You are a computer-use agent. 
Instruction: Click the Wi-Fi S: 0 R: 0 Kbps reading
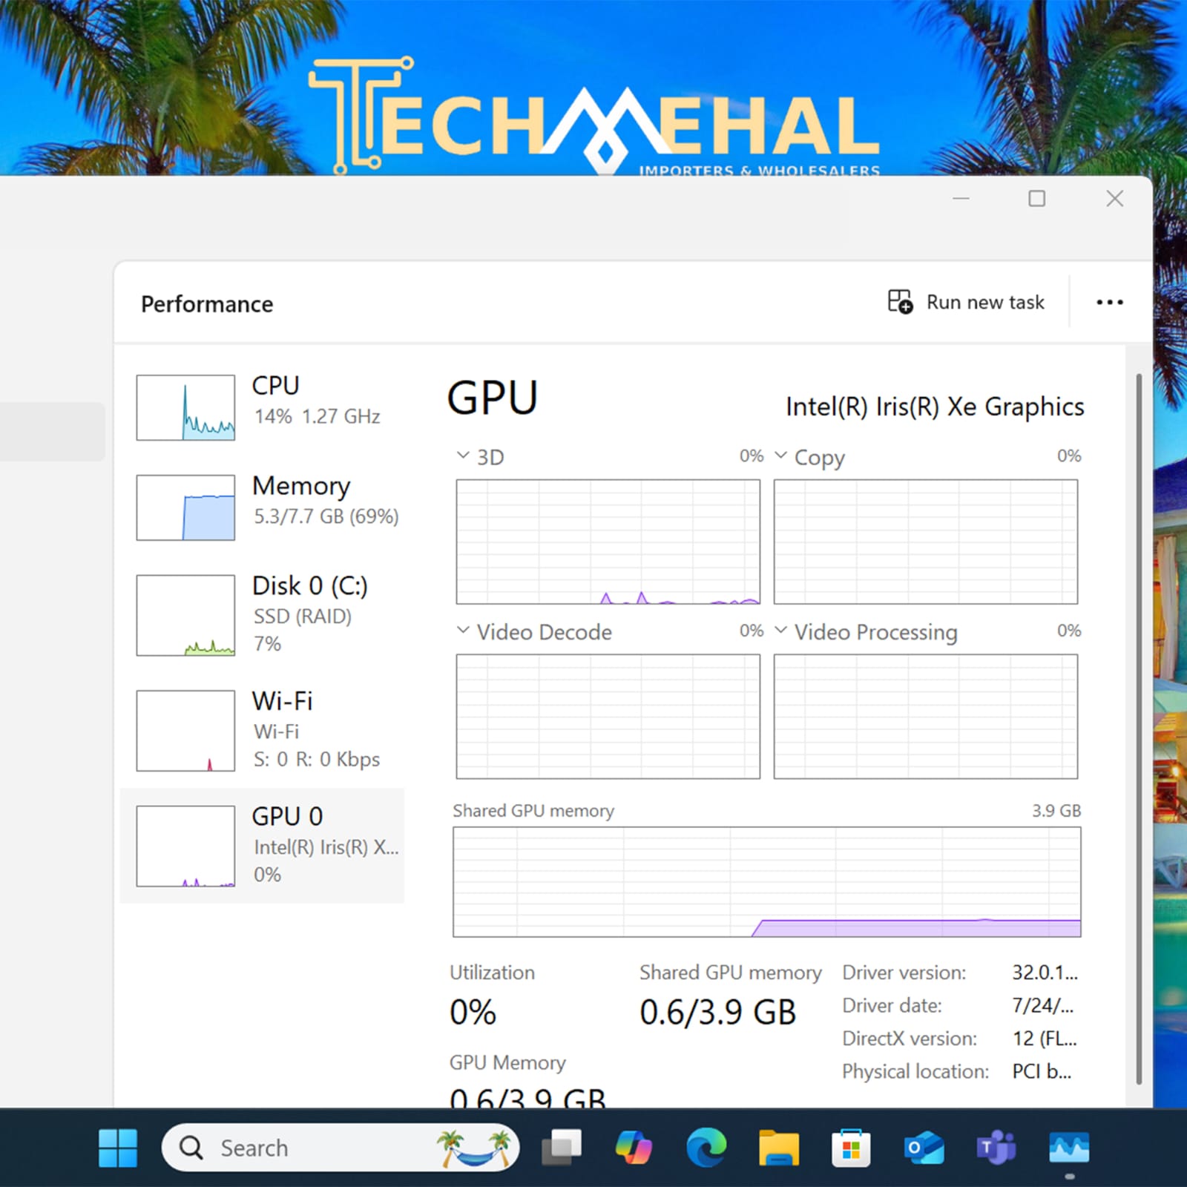[317, 760]
